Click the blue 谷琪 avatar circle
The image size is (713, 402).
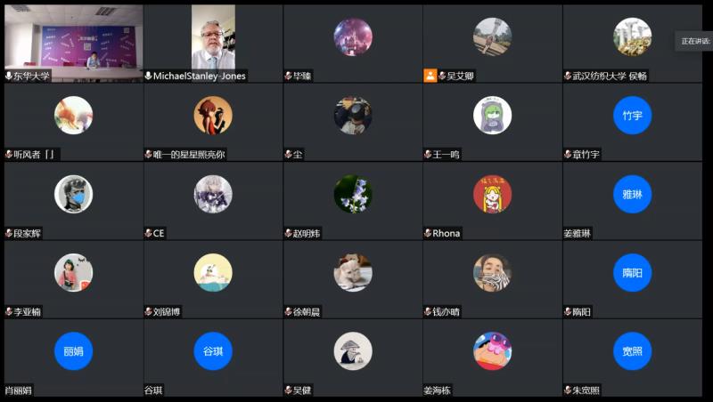[213, 351]
